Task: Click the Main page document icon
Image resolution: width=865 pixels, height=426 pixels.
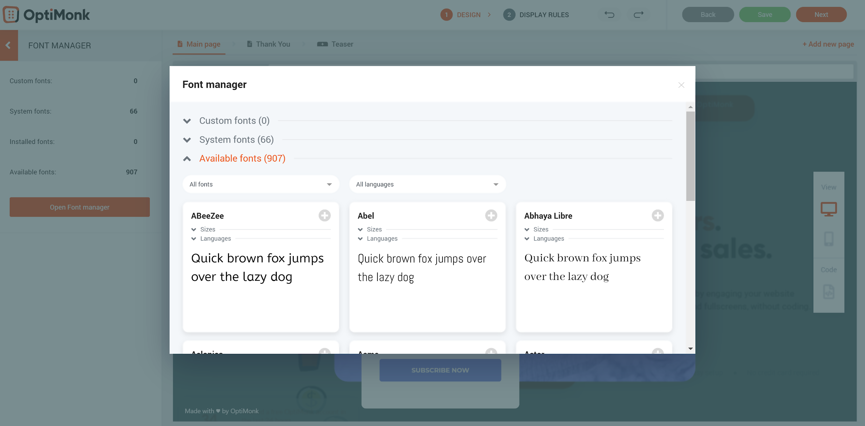Action: [x=180, y=44]
